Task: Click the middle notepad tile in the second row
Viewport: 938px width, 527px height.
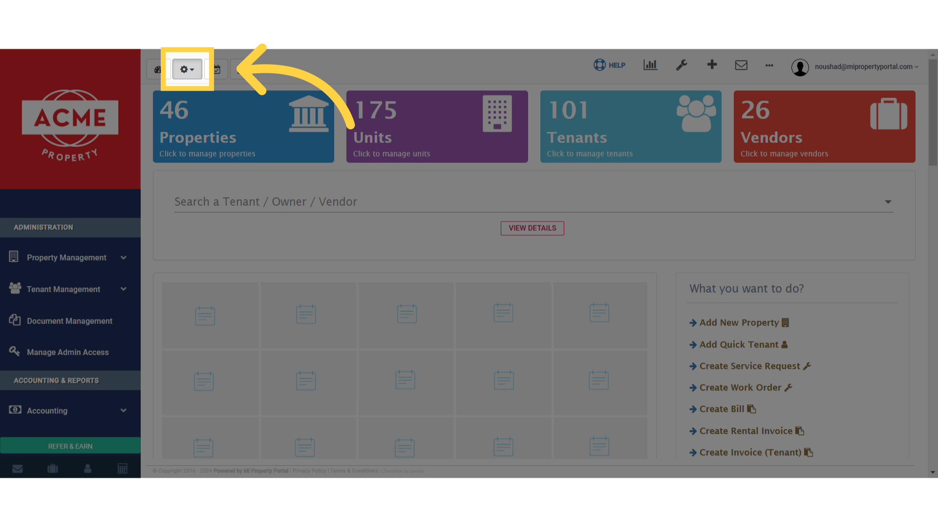Action: [x=405, y=382]
